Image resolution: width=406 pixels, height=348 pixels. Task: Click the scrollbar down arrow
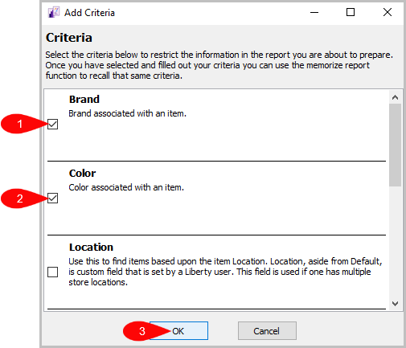pyautogui.click(x=395, y=304)
